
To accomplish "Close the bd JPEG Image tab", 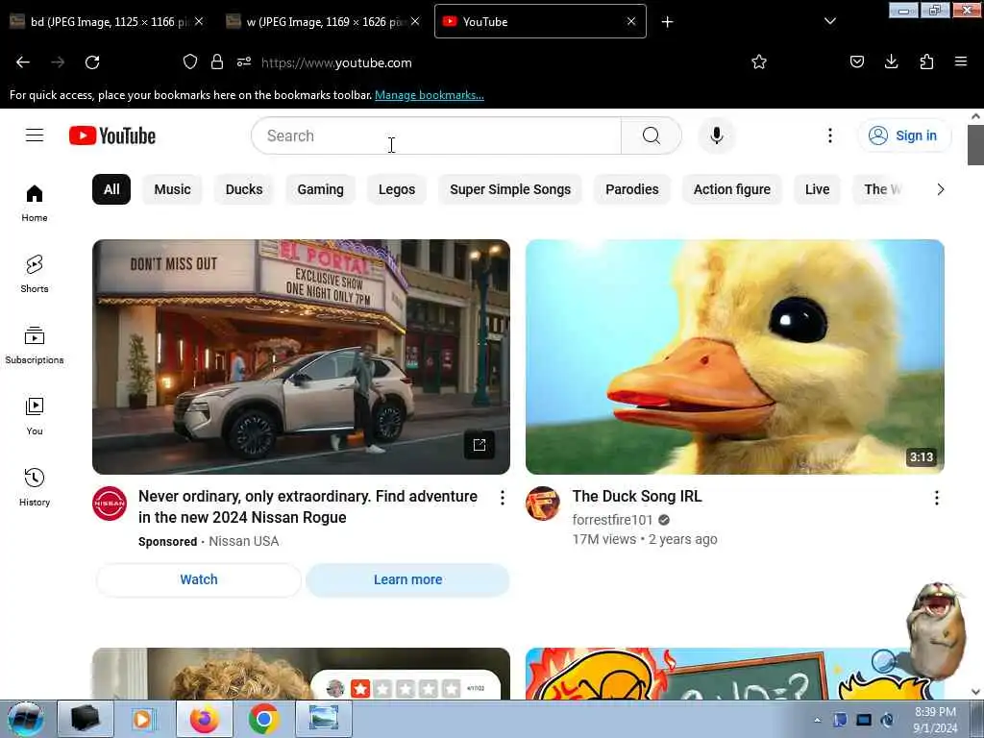I will pos(199,22).
